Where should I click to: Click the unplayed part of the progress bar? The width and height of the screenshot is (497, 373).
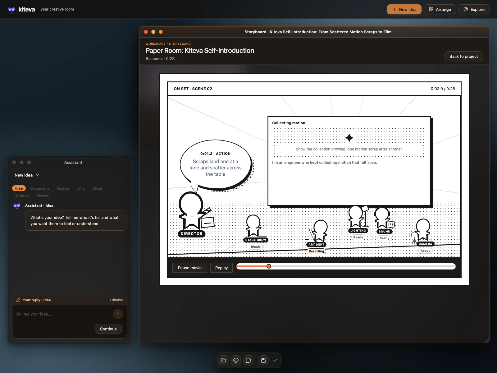363,266
